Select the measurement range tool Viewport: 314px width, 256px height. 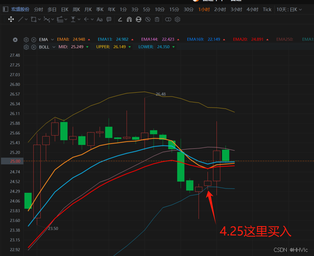click(x=73, y=19)
